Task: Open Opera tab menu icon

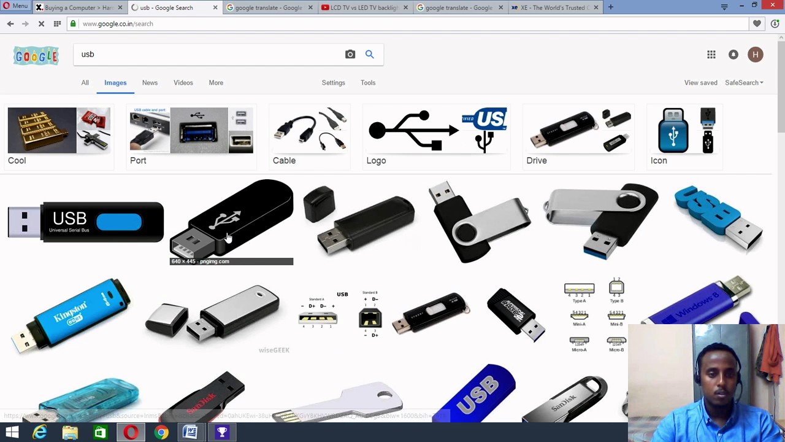Action: (724, 7)
